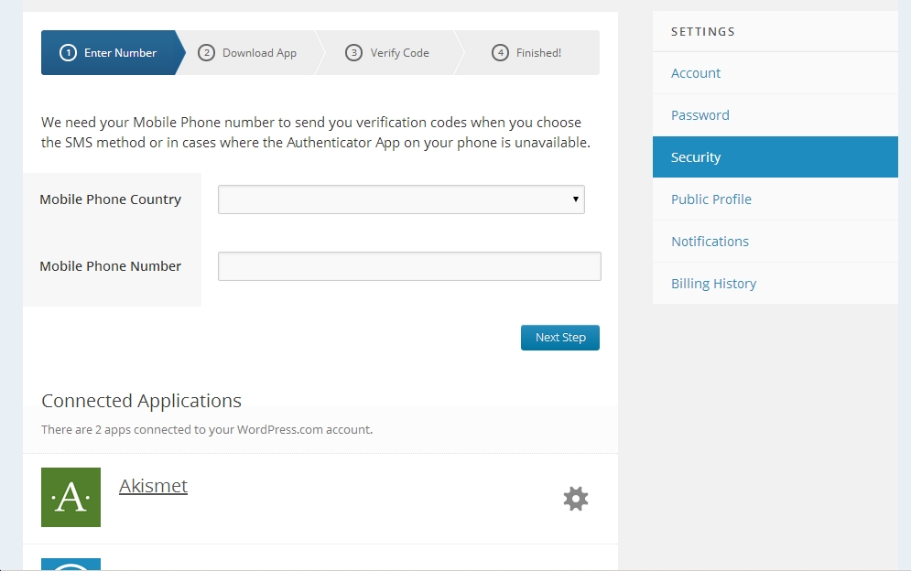Click the Akismet green logo icon

(x=70, y=497)
